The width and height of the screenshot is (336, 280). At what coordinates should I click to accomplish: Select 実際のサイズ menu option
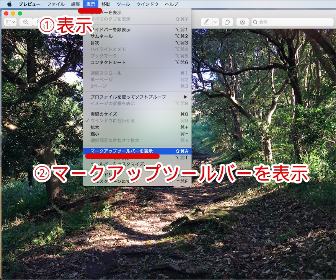(x=104, y=114)
